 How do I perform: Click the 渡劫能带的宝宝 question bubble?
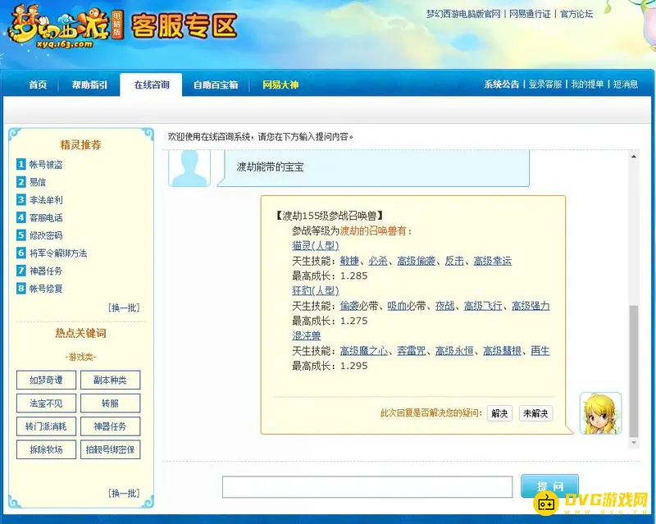373,168
